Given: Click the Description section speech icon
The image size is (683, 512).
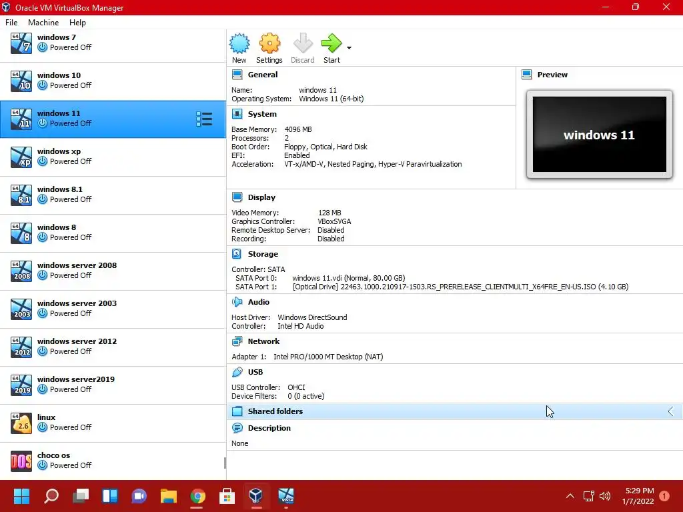Looking at the screenshot, I should [237, 428].
